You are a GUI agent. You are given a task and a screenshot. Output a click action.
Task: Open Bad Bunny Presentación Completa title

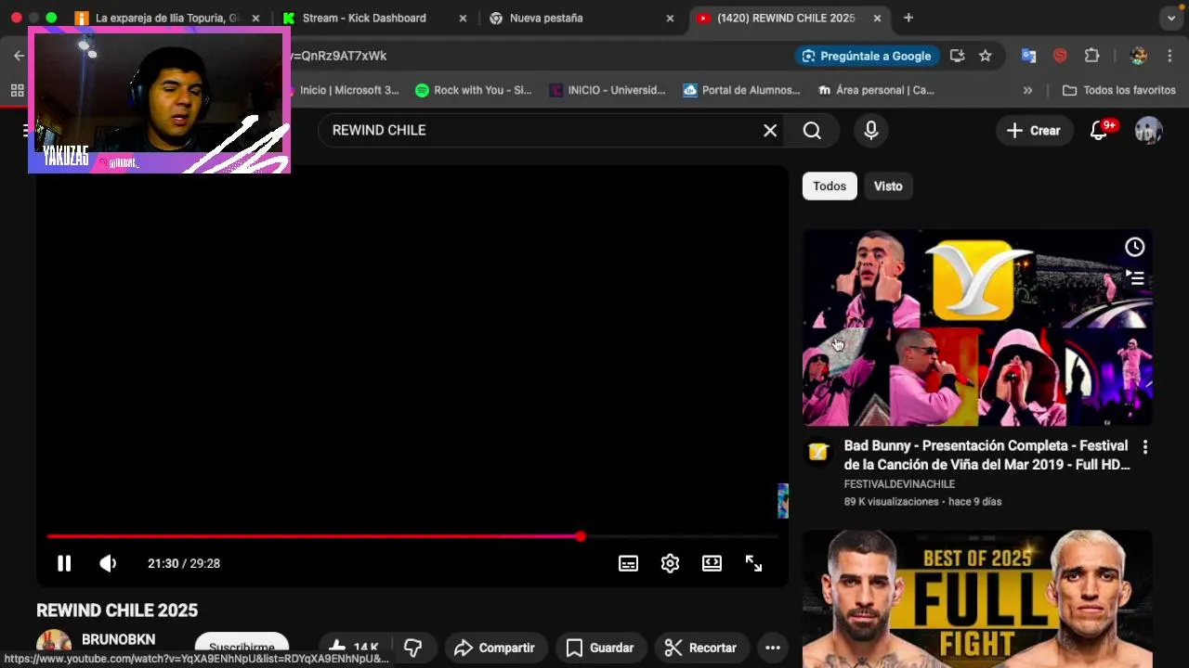(986, 455)
